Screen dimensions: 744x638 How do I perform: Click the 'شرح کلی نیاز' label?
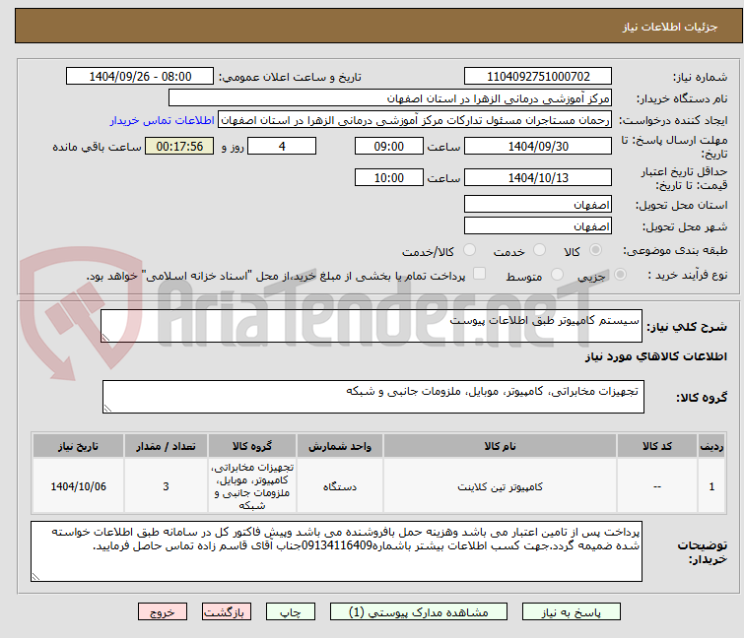[687, 326]
